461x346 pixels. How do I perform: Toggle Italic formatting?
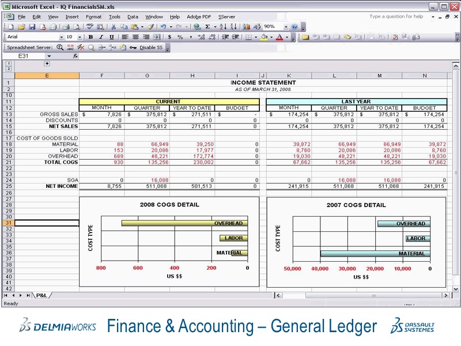tap(100, 37)
